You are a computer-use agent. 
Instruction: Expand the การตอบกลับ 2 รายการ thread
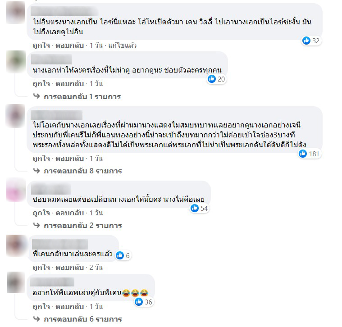coord(82,225)
